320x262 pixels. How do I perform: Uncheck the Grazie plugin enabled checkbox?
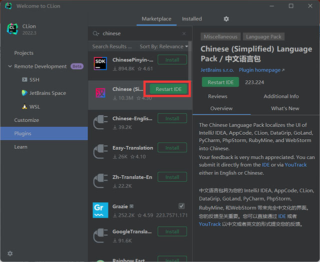coord(181,206)
